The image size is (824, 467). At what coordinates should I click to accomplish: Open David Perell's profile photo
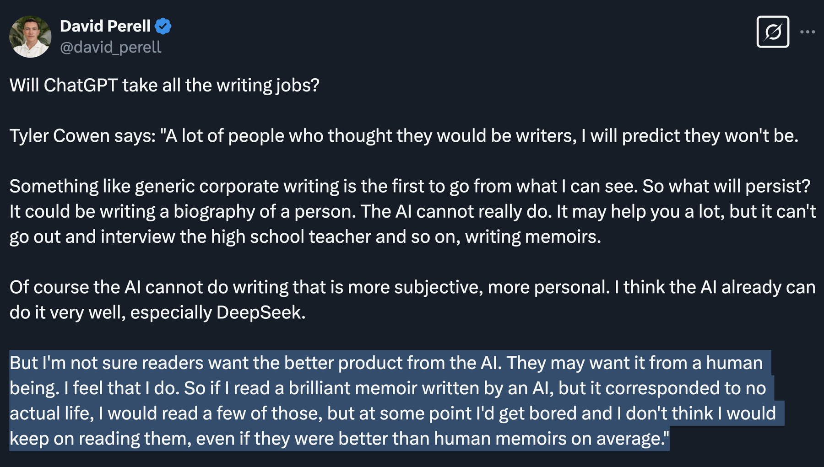[x=30, y=37]
